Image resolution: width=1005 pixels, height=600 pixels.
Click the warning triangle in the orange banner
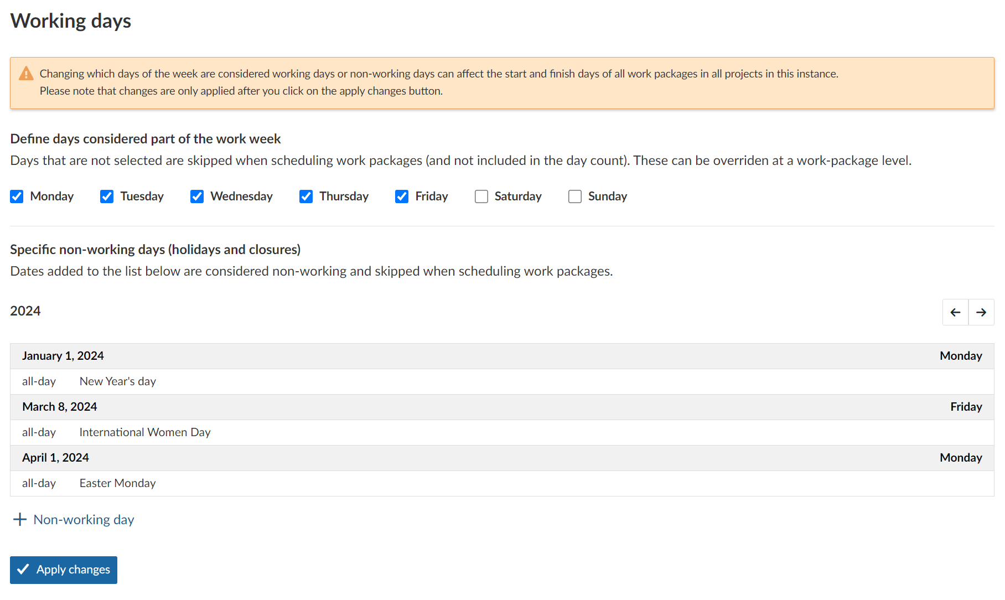coord(26,73)
